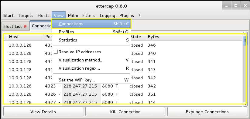Minimize the ettercap window

(x=227, y=6)
